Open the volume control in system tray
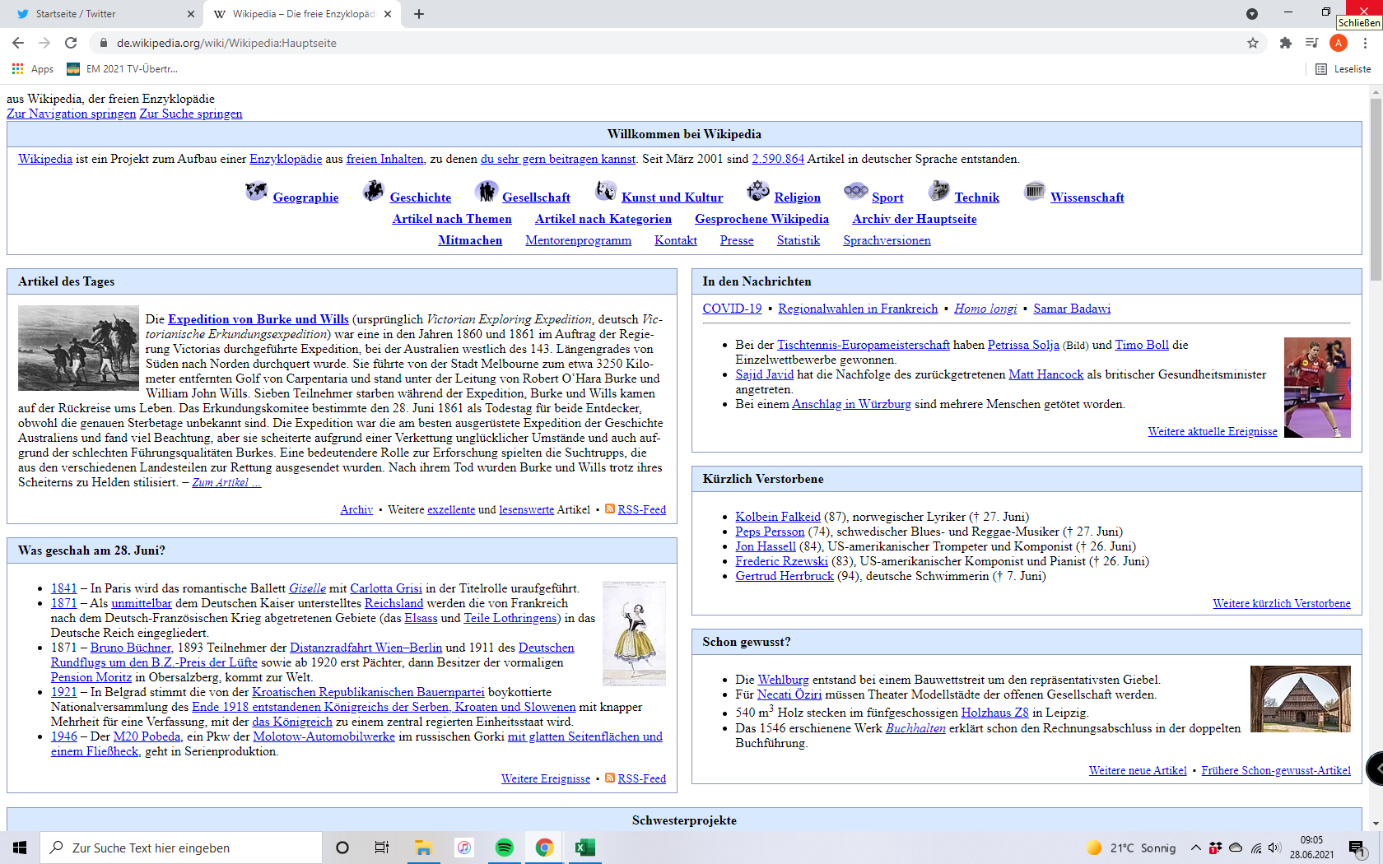 (1275, 848)
